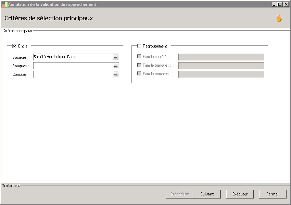Uncheck the Entité checkbox
Image resolution: width=291 pixels, height=205 pixels.
(x=14, y=46)
